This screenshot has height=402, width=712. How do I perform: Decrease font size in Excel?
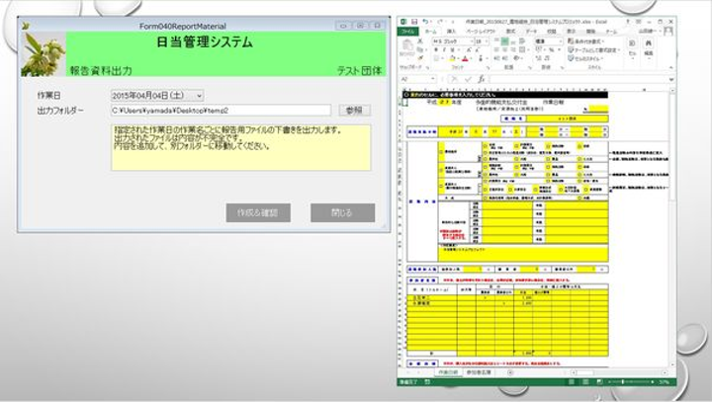coord(478,49)
